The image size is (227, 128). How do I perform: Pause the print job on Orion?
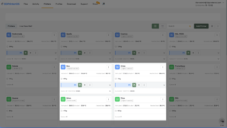[x=134, y=85]
